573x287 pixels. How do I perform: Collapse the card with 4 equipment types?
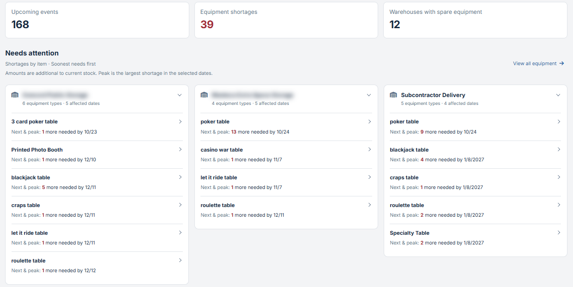pos(369,95)
